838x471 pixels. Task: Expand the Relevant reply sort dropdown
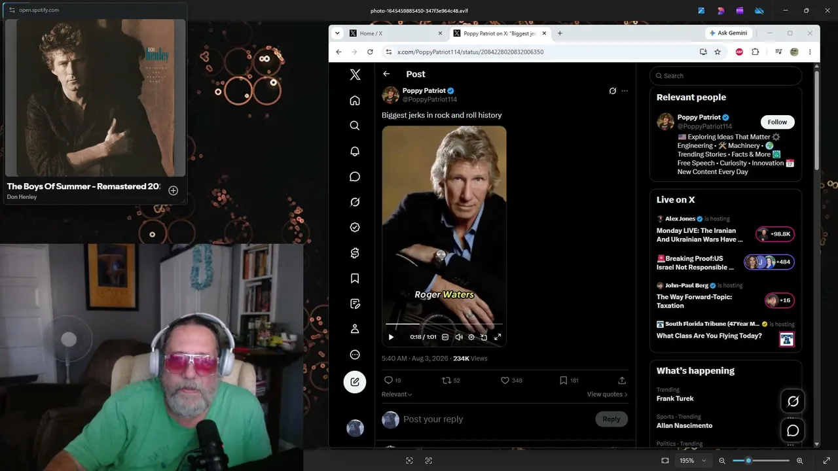397,394
